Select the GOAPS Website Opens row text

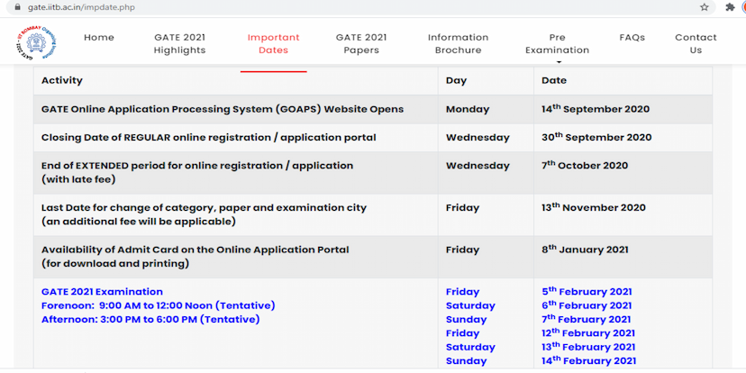pyautogui.click(x=222, y=109)
